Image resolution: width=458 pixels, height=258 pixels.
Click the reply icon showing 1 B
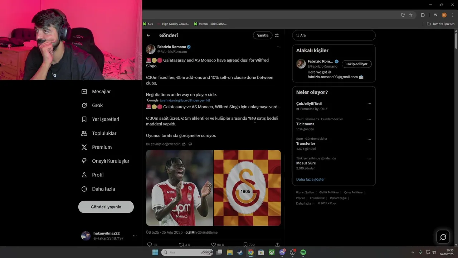152,244
